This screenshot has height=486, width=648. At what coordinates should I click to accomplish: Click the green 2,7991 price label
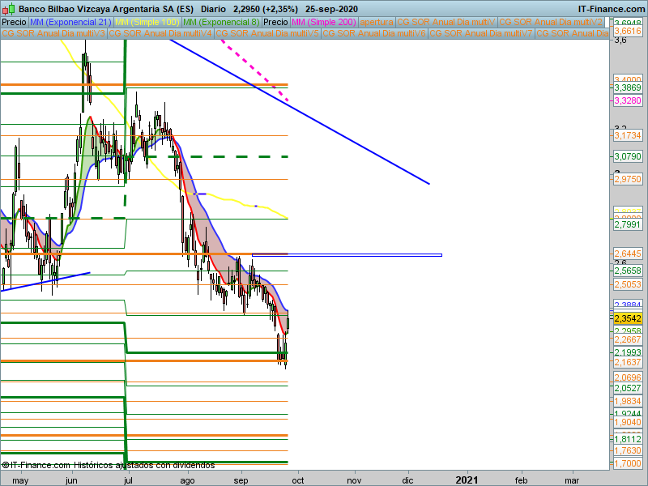(x=628, y=225)
